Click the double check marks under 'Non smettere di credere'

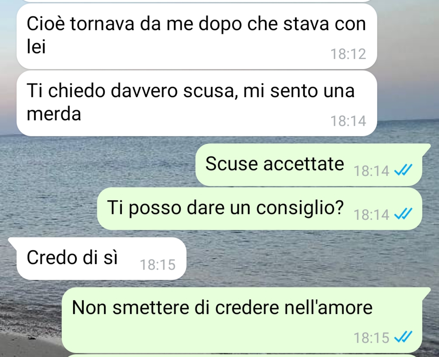[x=403, y=337]
